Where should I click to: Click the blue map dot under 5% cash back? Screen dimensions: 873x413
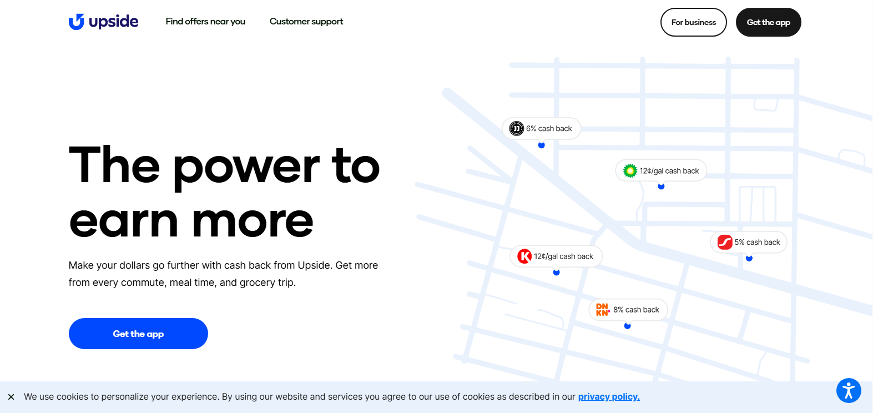[749, 258]
